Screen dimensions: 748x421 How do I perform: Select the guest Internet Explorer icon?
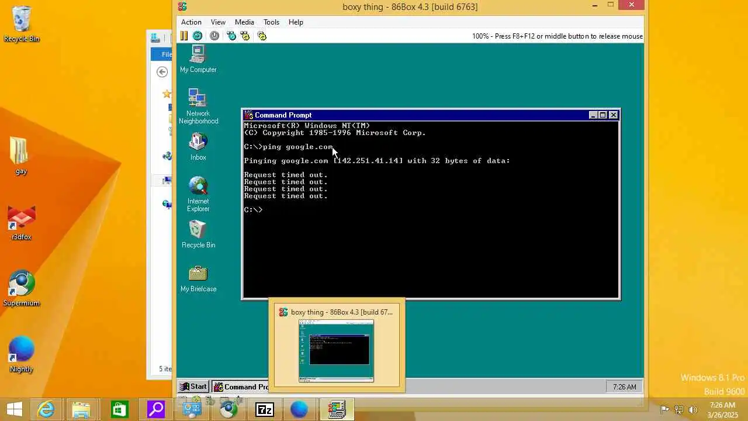tap(198, 195)
